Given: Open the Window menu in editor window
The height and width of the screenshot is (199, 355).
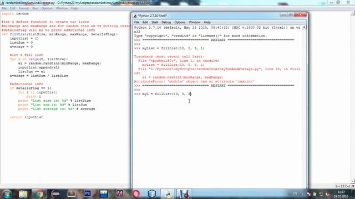Looking at the screenshot, I should point(62,8).
